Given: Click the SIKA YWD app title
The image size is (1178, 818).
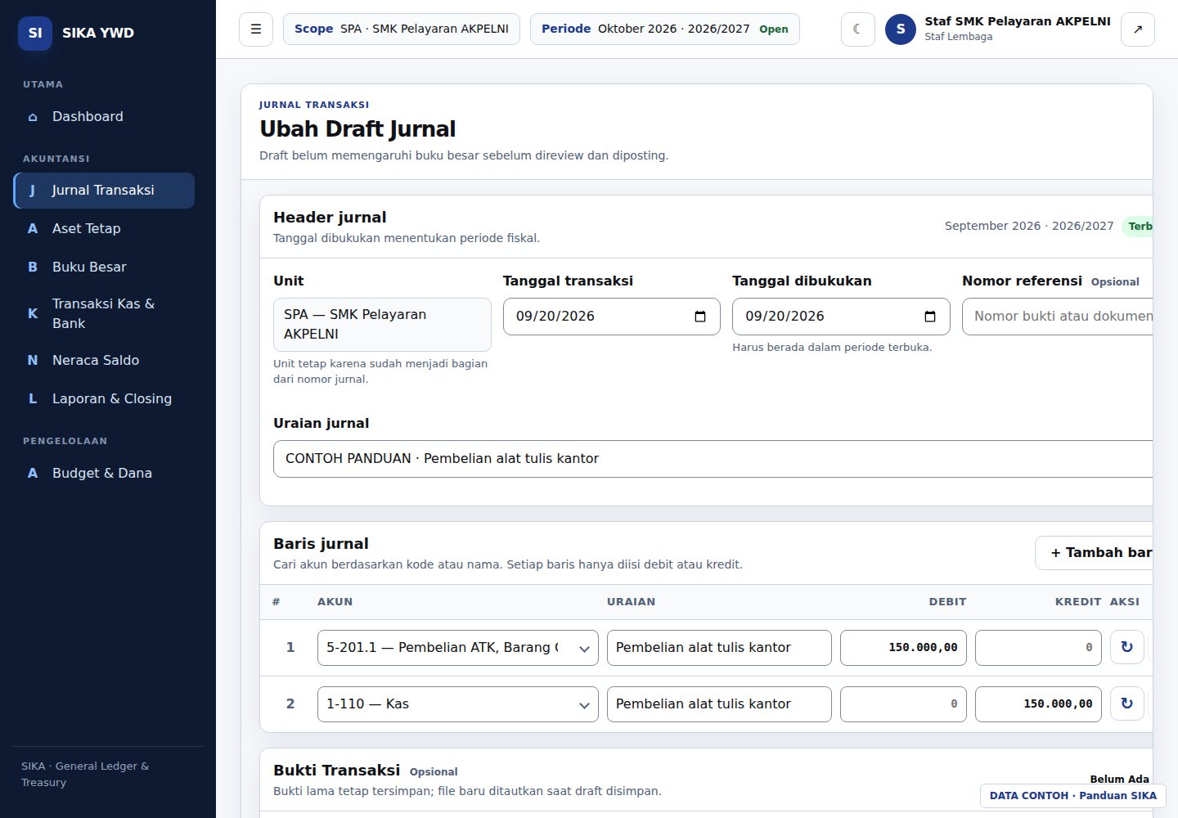Looking at the screenshot, I should (98, 34).
